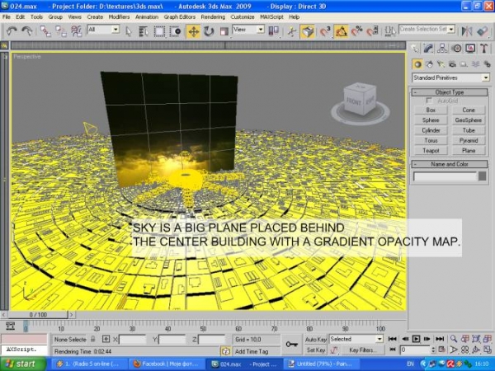Viewport: 495px width, 371px height.
Task: Click the Undo arrow icon
Action: pyautogui.click(x=12, y=31)
